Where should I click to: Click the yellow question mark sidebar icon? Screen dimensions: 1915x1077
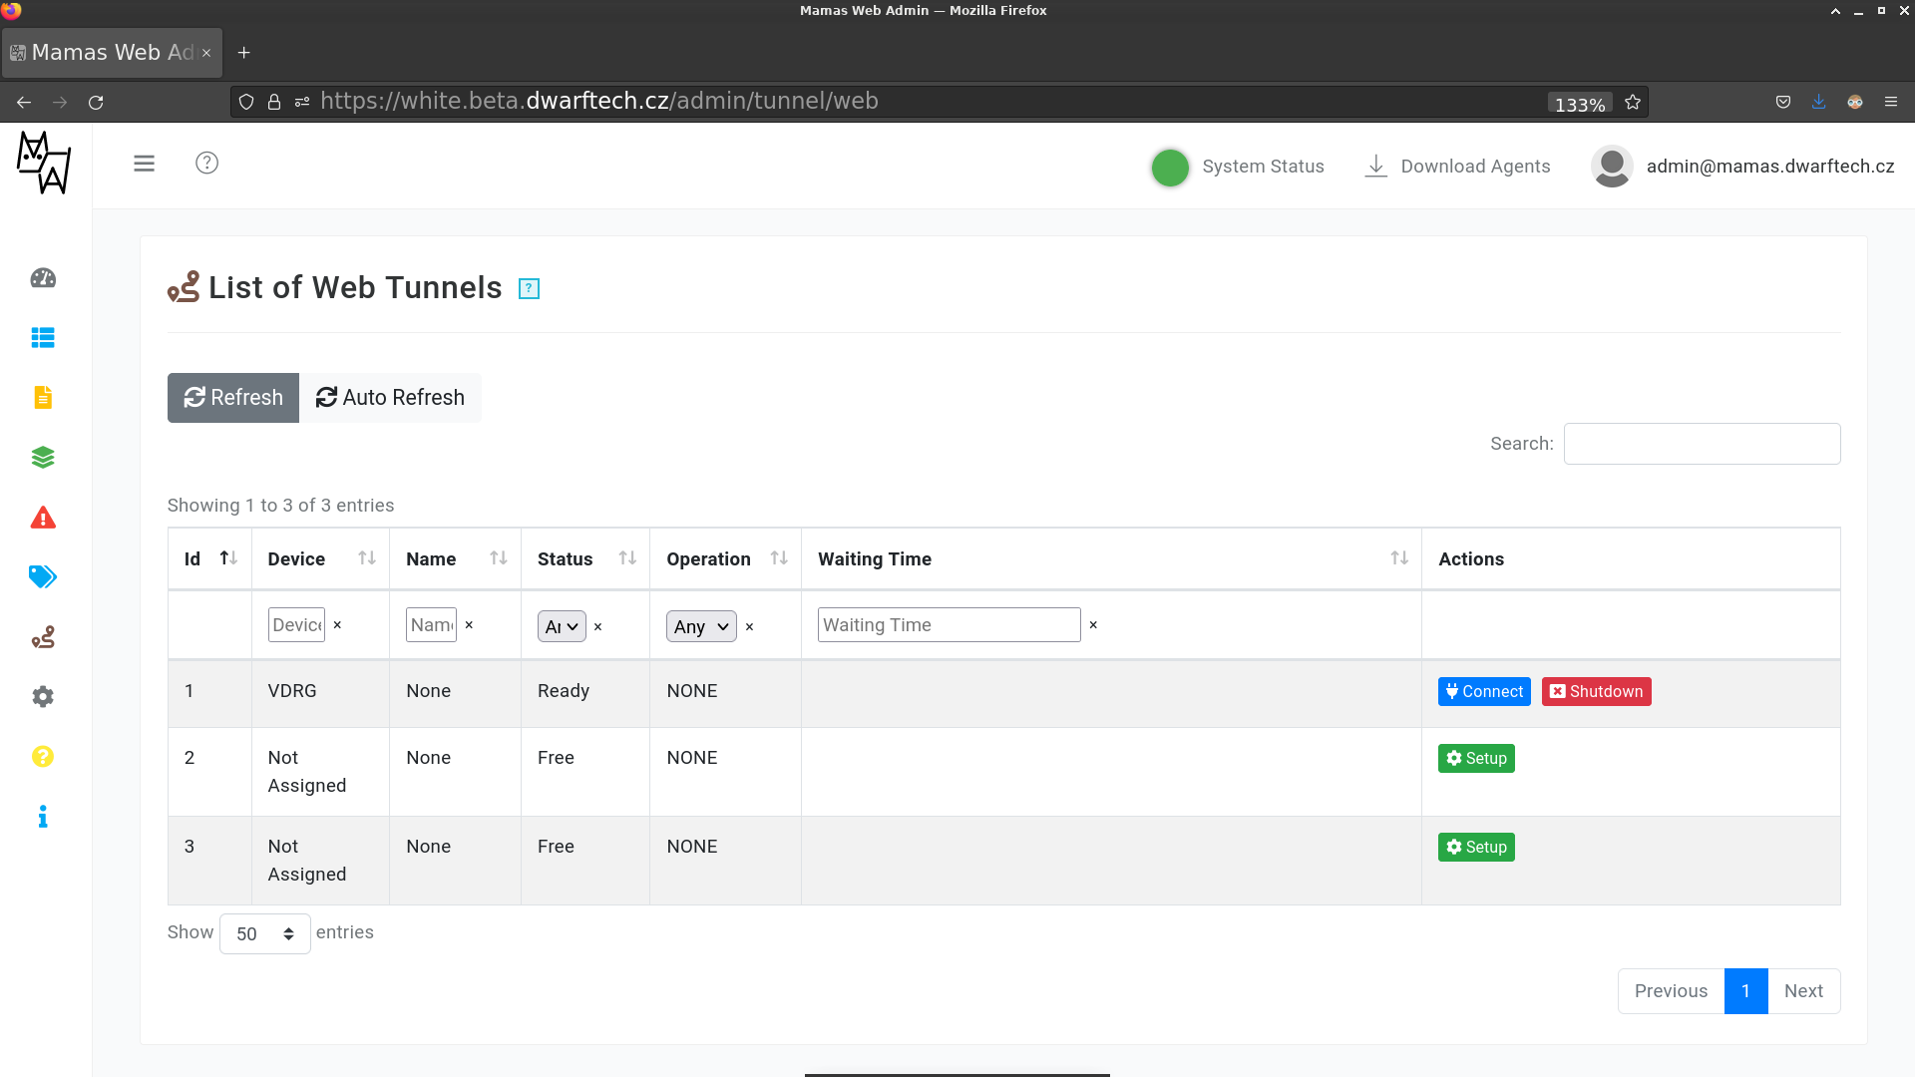[x=43, y=757]
